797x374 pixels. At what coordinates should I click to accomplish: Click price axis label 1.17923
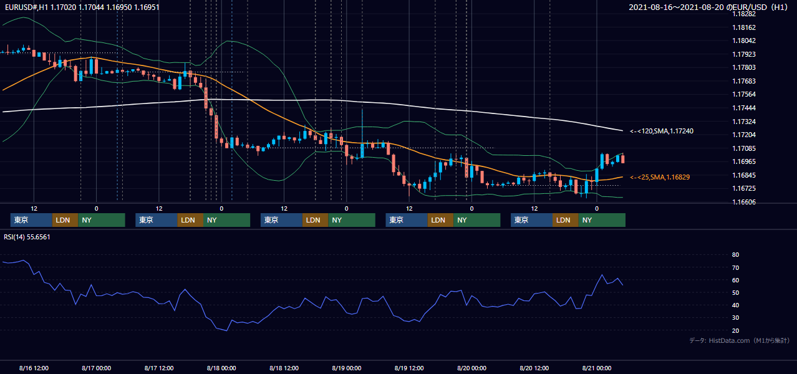pos(744,54)
